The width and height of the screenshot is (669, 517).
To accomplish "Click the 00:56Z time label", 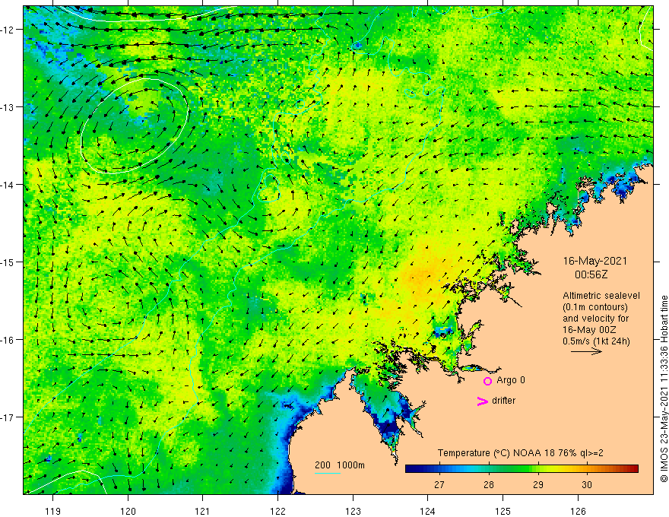I will click(x=591, y=274).
